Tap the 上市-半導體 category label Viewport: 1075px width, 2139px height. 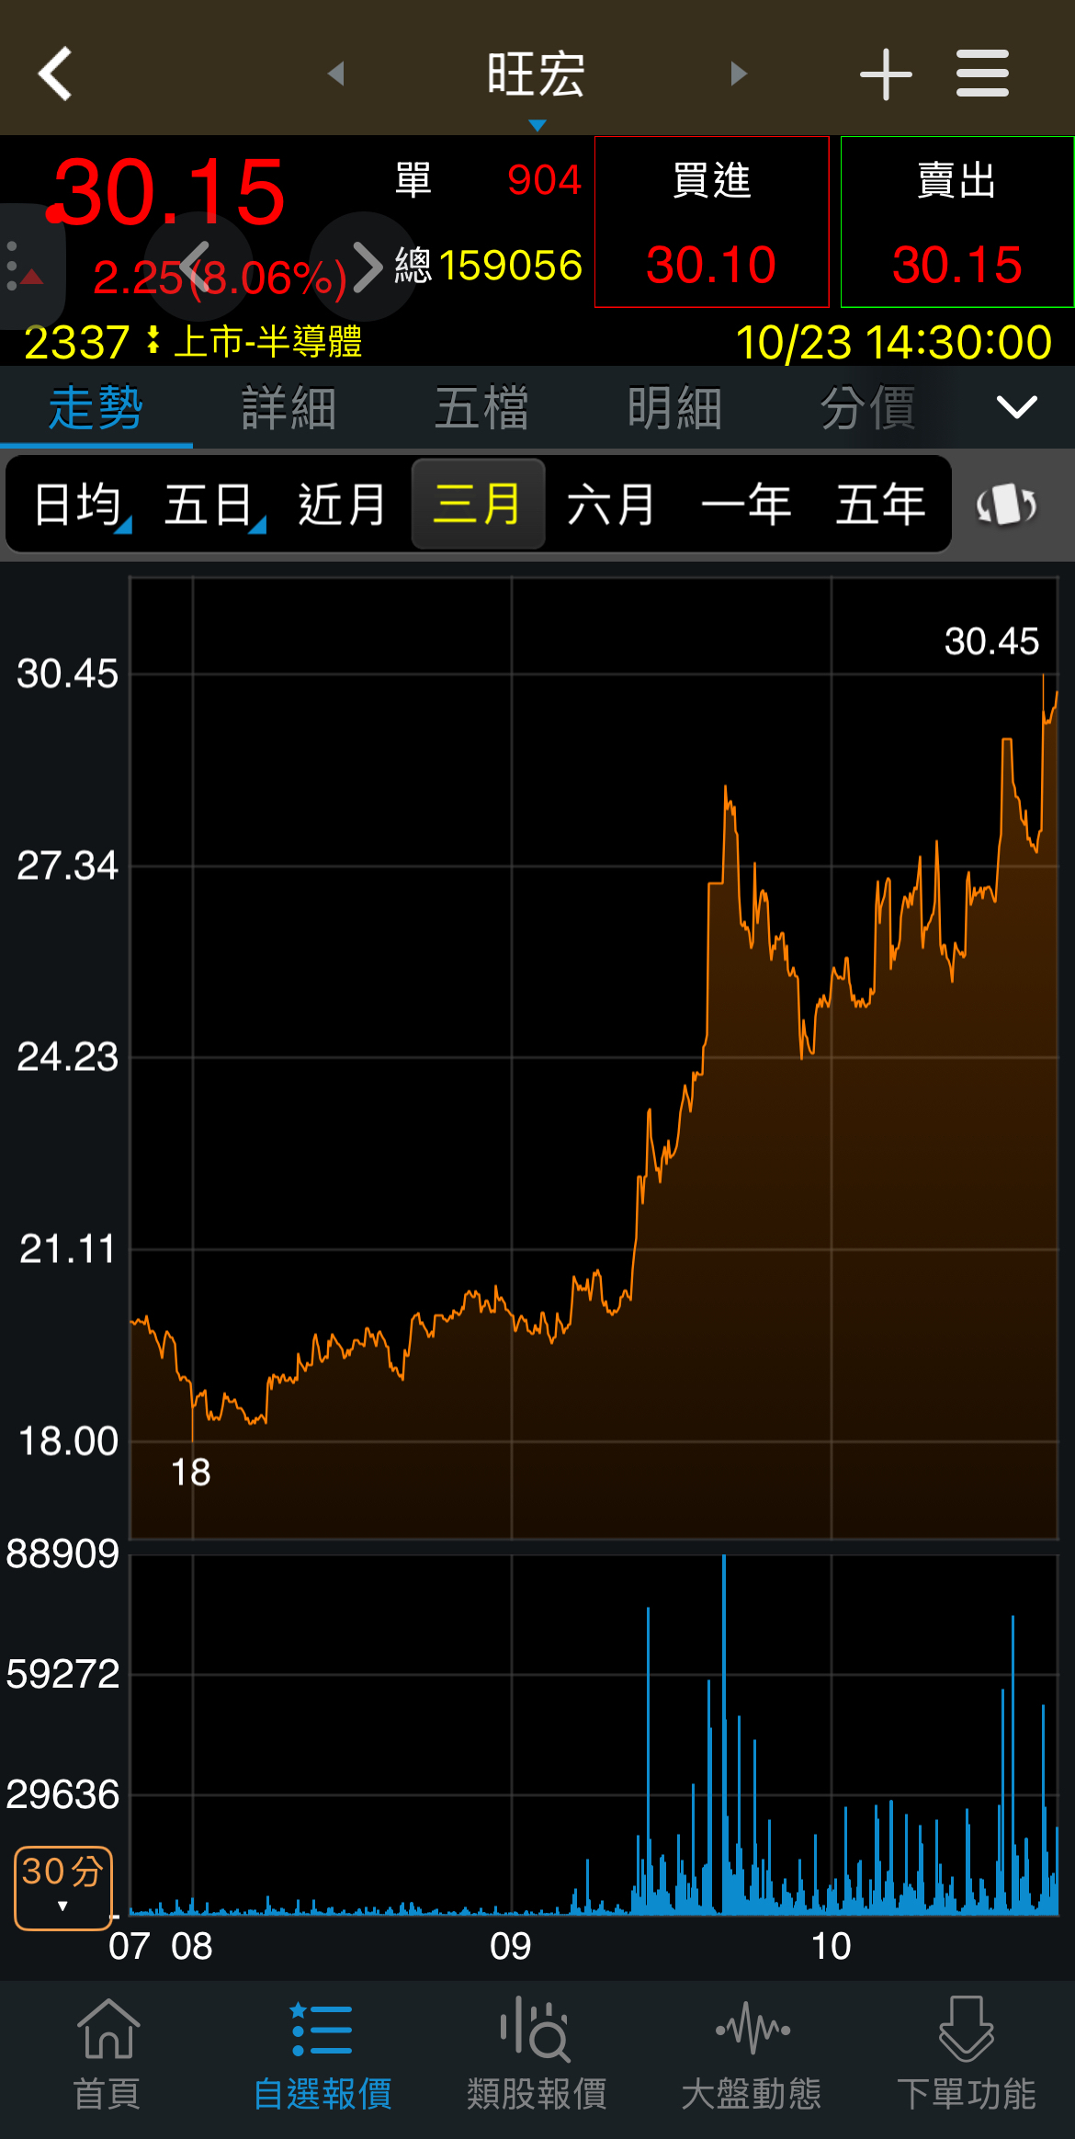coord(267,342)
